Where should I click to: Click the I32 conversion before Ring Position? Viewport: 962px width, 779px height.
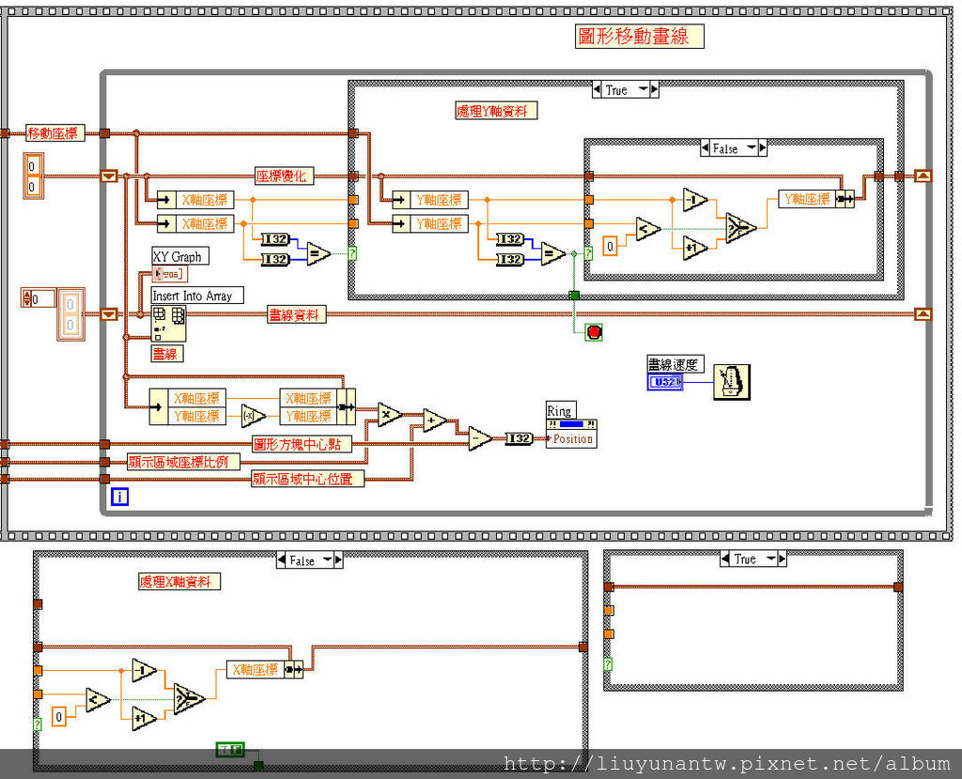[519, 438]
